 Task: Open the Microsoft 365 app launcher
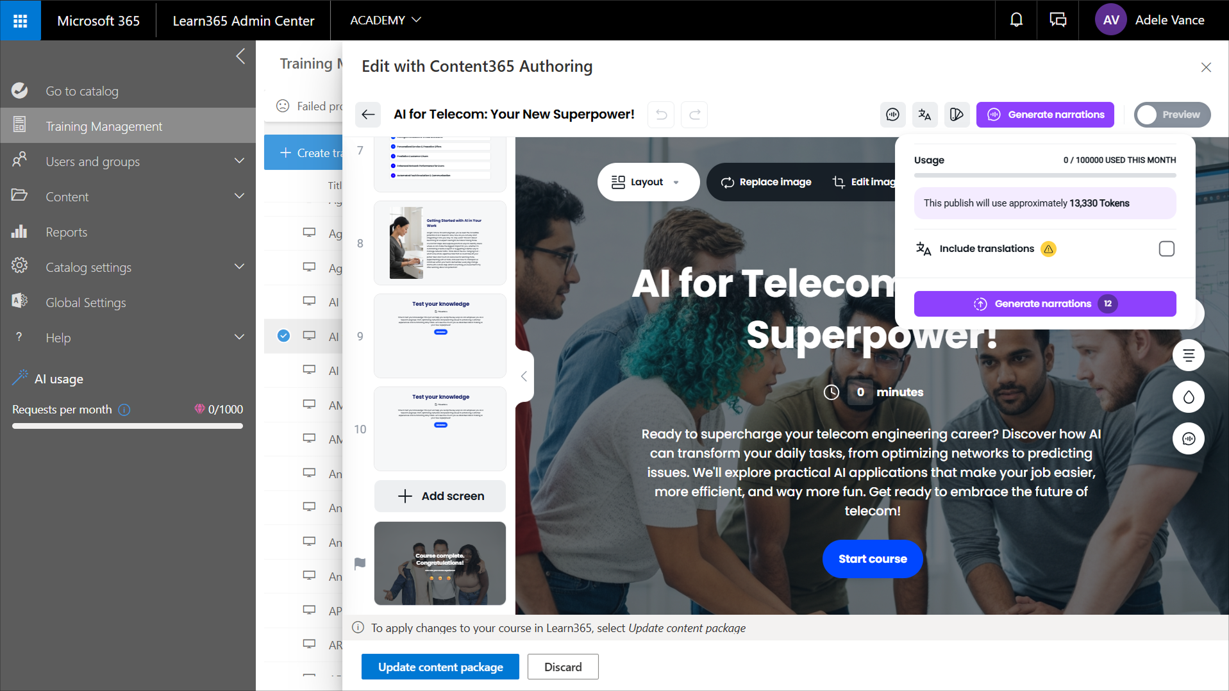(21, 21)
